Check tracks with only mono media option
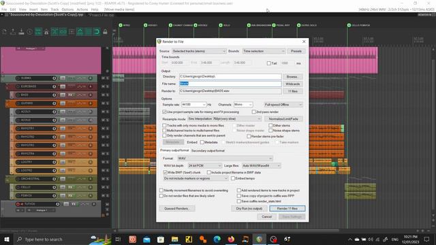436x245 pixels. (164, 125)
